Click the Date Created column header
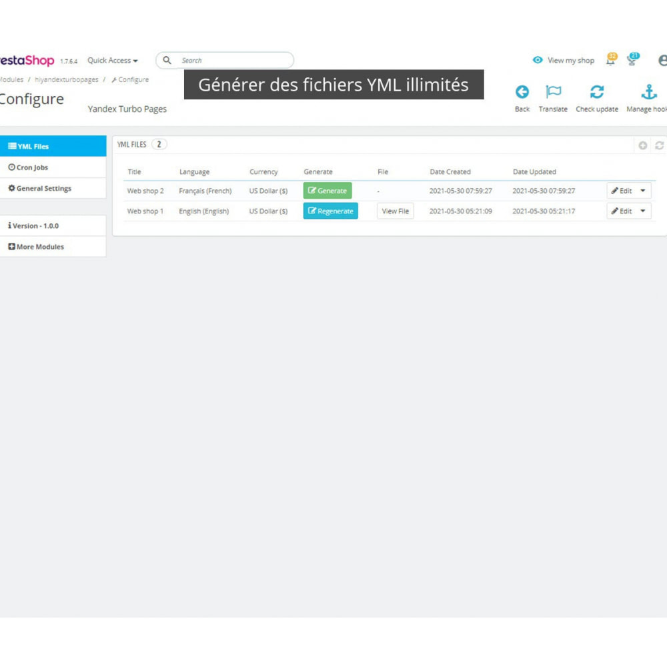667x667 pixels. [450, 172]
